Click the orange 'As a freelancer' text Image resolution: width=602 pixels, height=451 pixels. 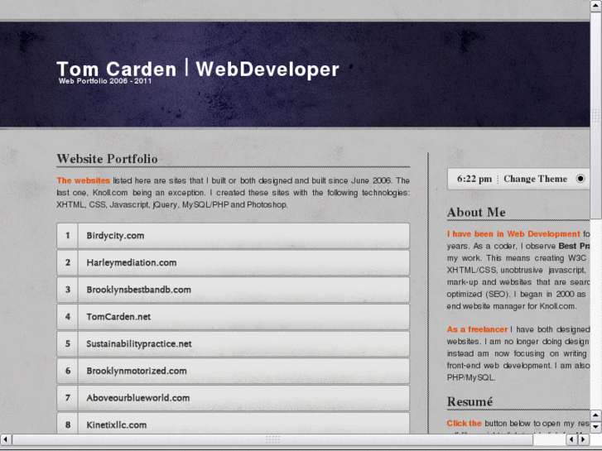[x=477, y=329]
